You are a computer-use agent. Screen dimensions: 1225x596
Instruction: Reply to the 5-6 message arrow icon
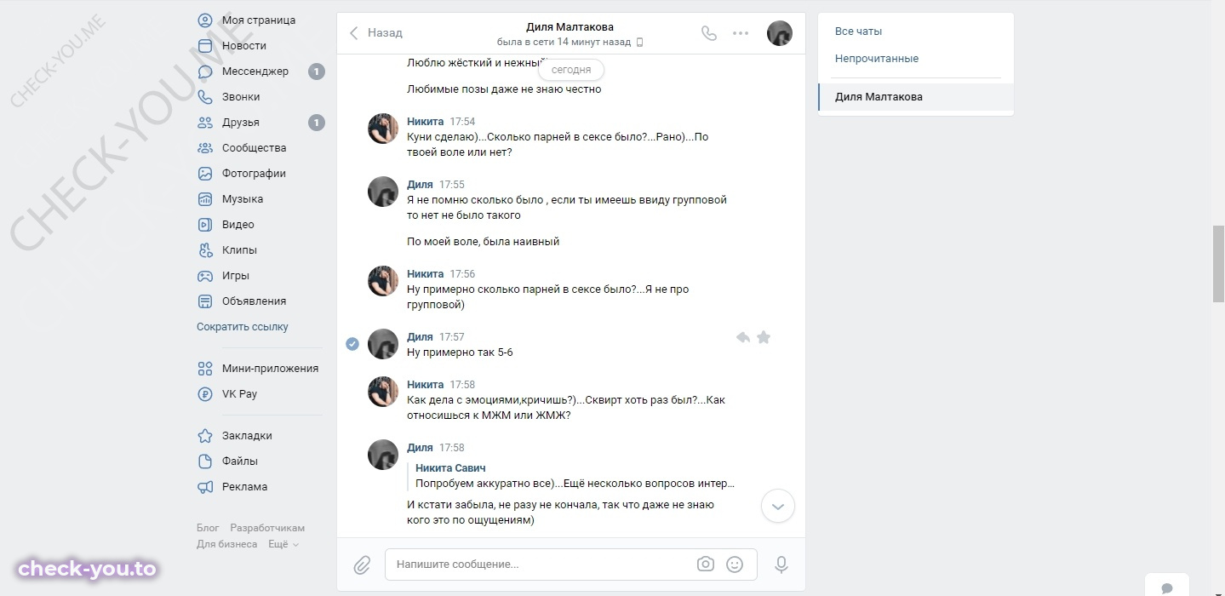tap(742, 338)
